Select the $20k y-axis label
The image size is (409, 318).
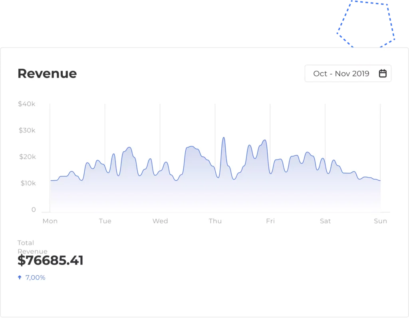(x=27, y=157)
